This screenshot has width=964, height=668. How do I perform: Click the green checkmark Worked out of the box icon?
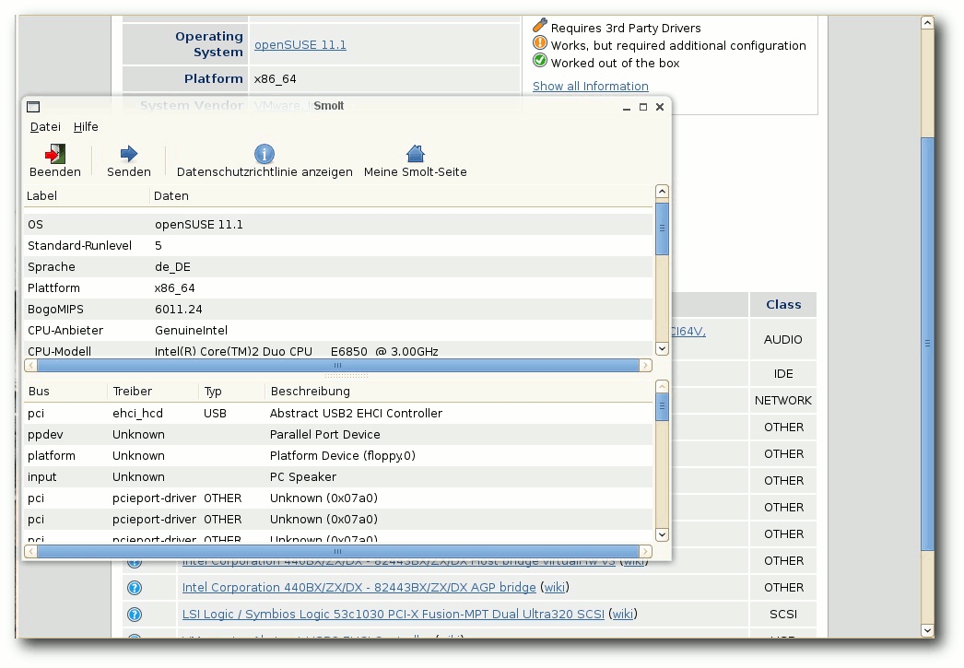[x=540, y=61]
